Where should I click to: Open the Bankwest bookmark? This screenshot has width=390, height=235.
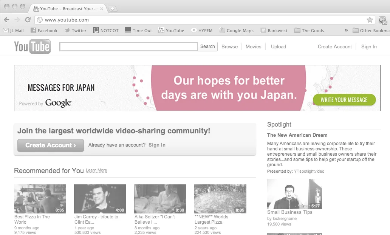[274, 31]
